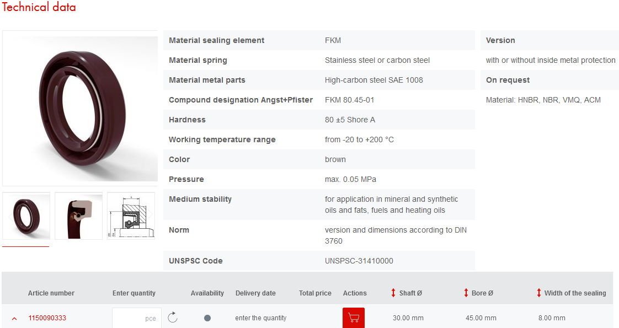619x328 pixels.
Task: Click the 'Compound designation Angst+Pfister' label
Action: coord(241,100)
